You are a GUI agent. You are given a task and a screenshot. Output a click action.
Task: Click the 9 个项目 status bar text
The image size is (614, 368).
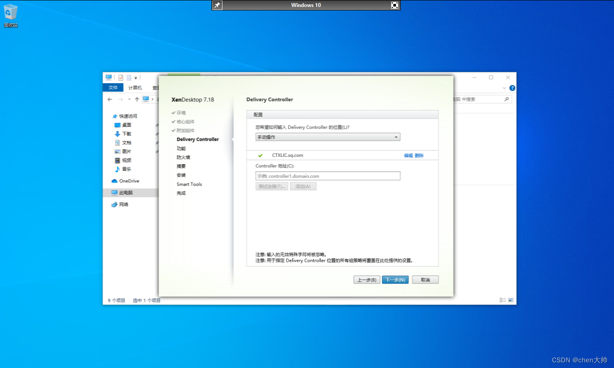pos(116,300)
